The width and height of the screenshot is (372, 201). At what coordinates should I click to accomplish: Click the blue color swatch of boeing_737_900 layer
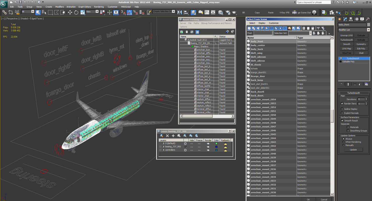[216, 147]
